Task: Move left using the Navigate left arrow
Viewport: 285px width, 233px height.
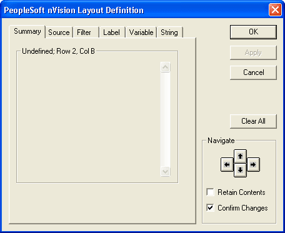Action: (227, 165)
